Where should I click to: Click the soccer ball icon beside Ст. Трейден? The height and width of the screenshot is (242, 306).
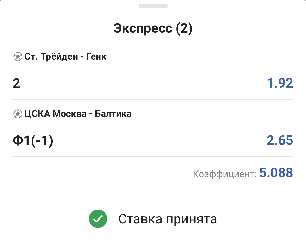pyautogui.click(x=18, y=57)
